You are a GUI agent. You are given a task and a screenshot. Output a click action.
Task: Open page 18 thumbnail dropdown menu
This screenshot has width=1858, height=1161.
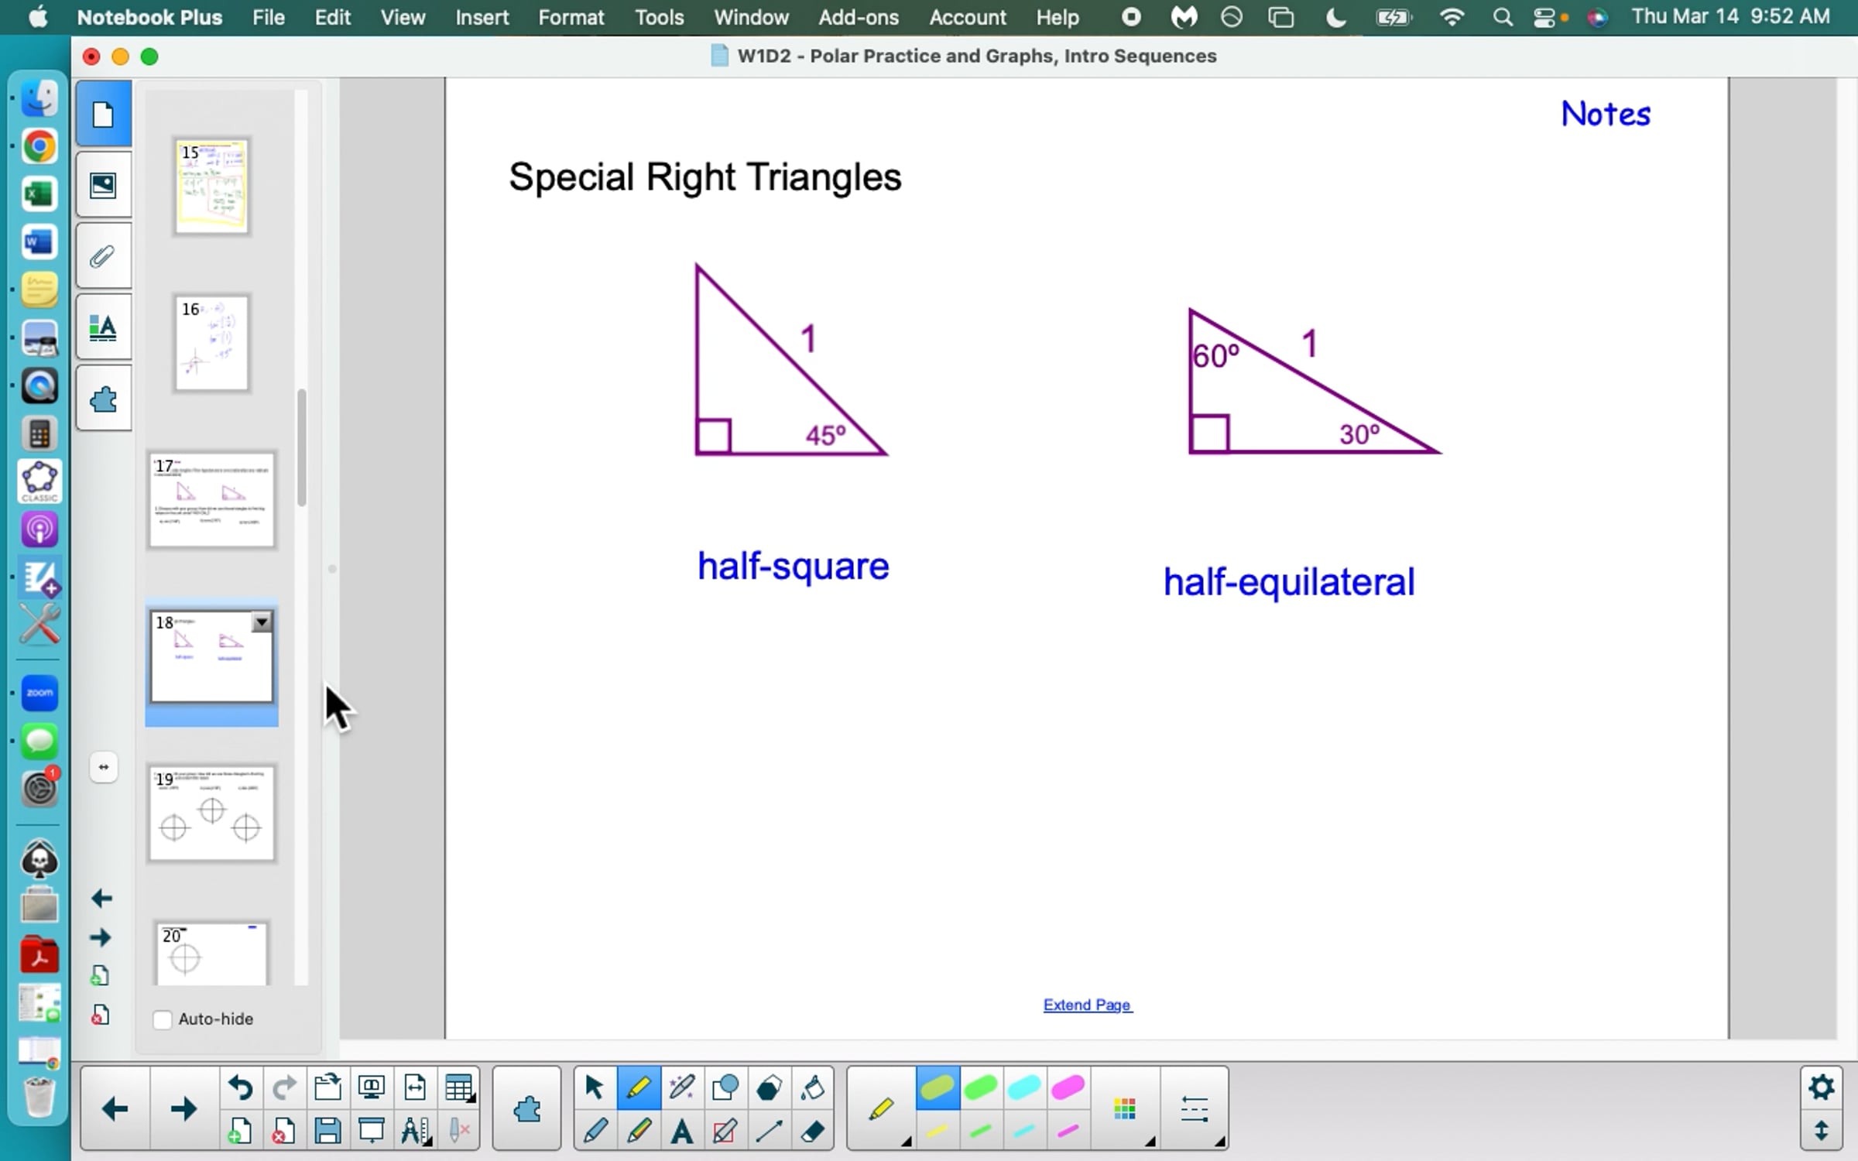point(262,622)
